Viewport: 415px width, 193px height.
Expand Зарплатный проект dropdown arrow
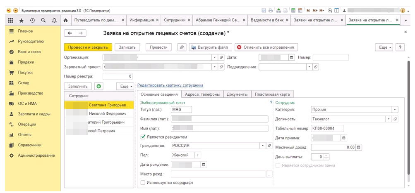[215, 67]
